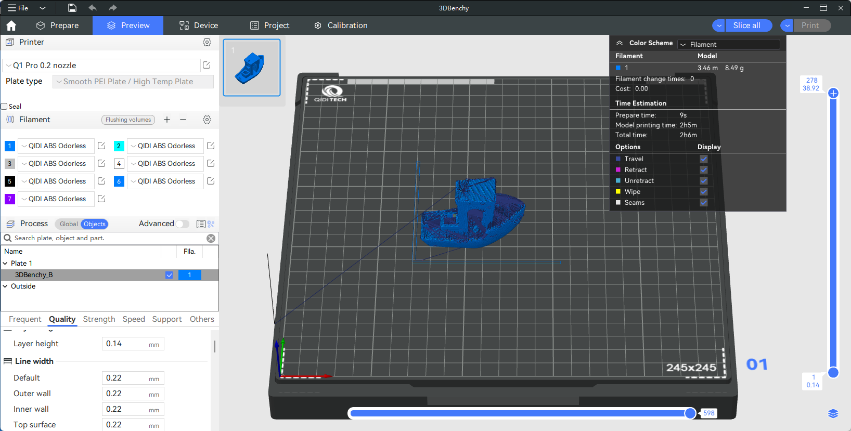Uncheck Travel display checkbox
The width and height of the screenshot is (851, 431).
(x=704, y=159)
